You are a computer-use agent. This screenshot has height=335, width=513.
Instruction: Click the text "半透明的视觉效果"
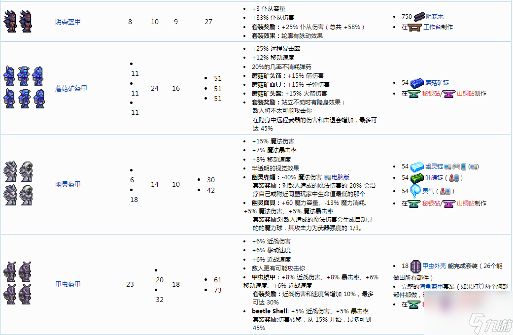pos(275,168)
